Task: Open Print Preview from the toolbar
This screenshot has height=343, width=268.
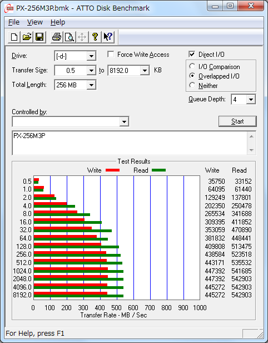Action: (x=70, y=37)
